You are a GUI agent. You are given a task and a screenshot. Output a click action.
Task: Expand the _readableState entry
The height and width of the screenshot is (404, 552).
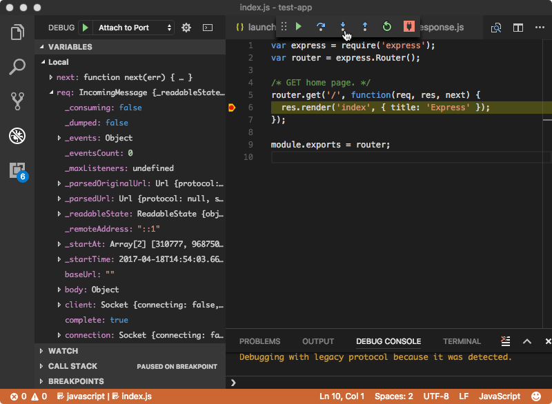point(59,214)
